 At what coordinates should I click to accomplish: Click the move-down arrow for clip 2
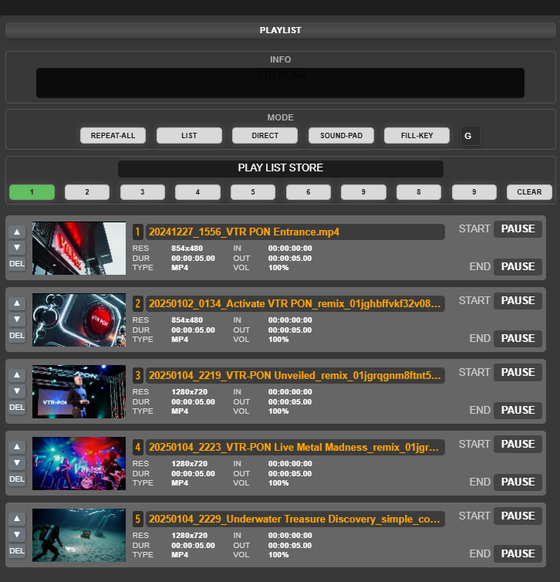[17, 319]
